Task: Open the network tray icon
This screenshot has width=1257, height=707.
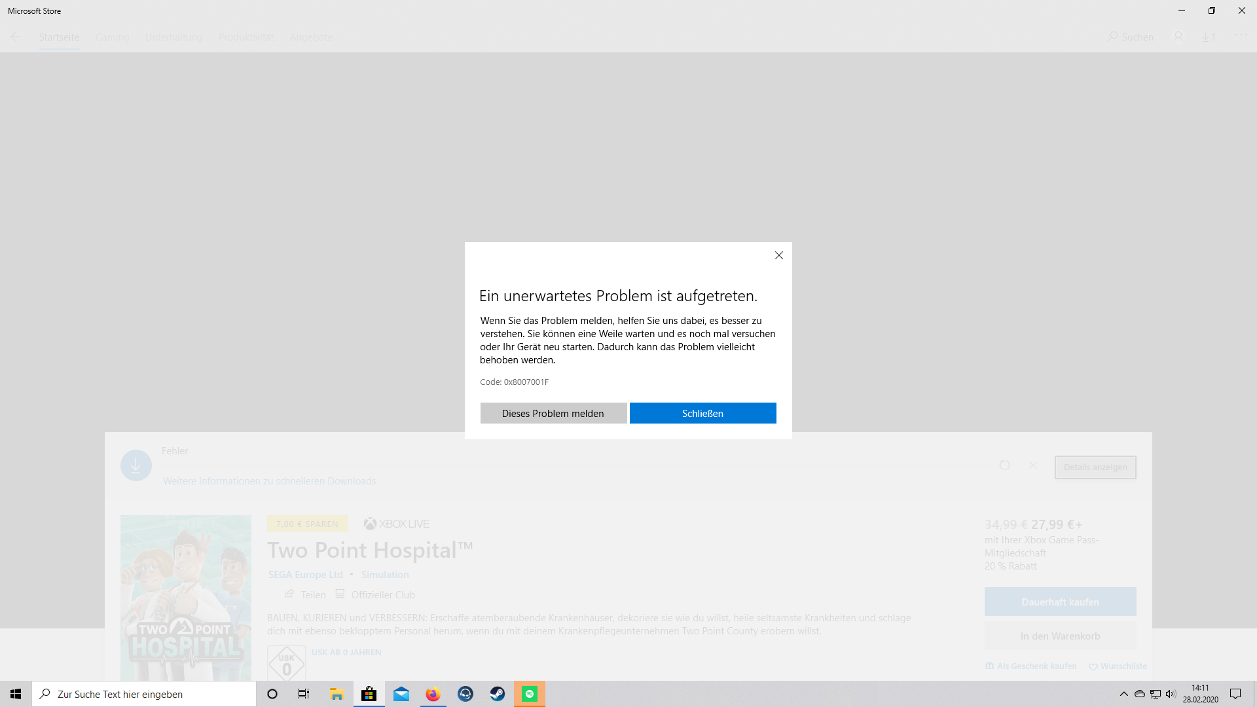Action: [1156, 694]
